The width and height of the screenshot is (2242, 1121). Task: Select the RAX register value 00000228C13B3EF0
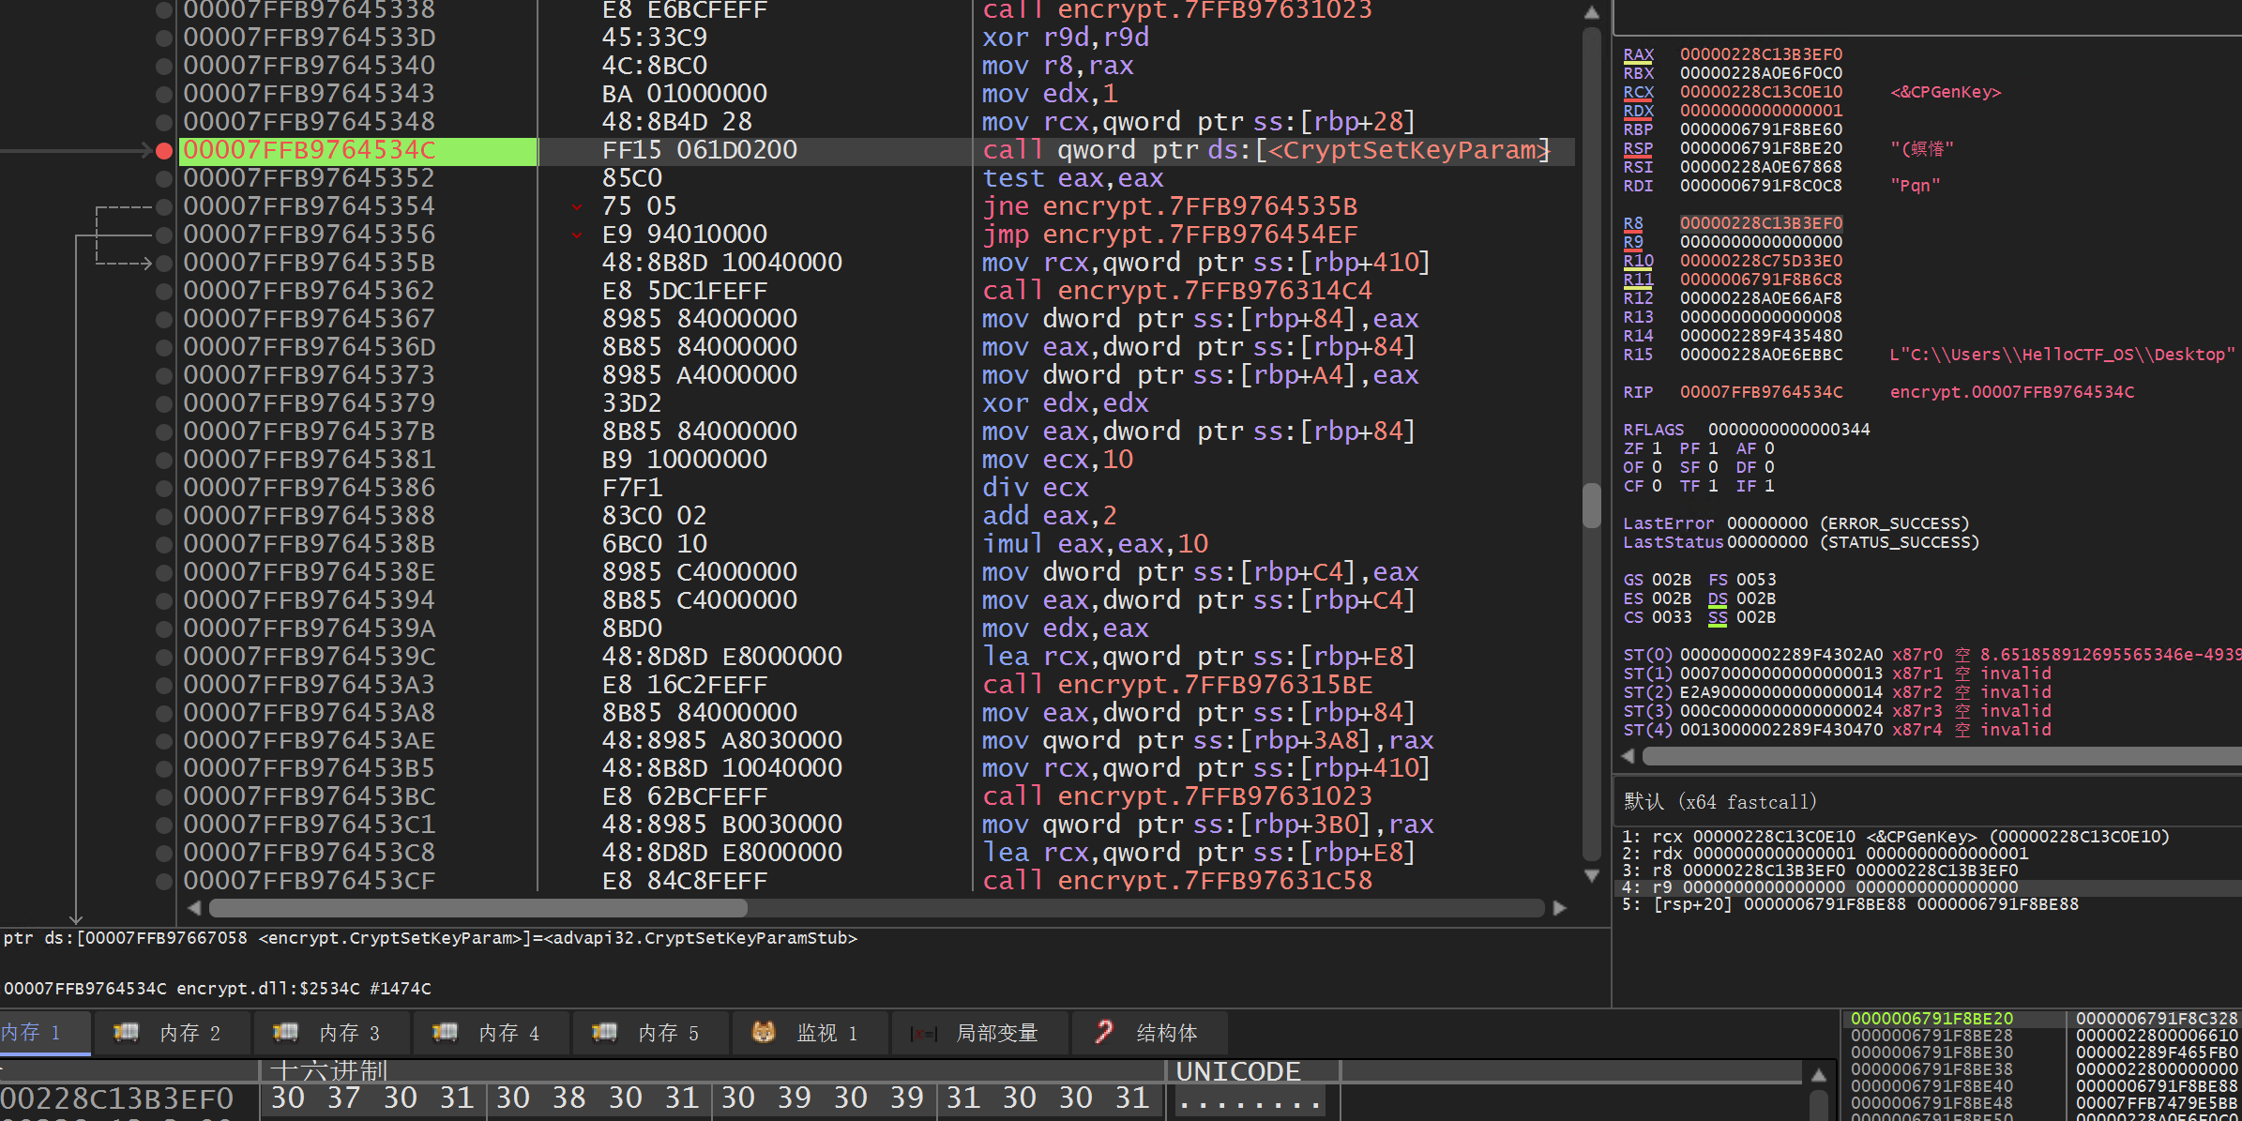click(x=1761, y=54)
